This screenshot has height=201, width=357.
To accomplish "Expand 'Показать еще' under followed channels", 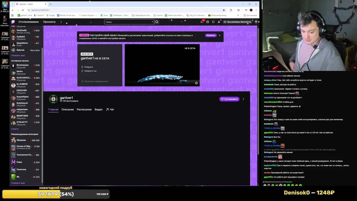I will 18,56.
